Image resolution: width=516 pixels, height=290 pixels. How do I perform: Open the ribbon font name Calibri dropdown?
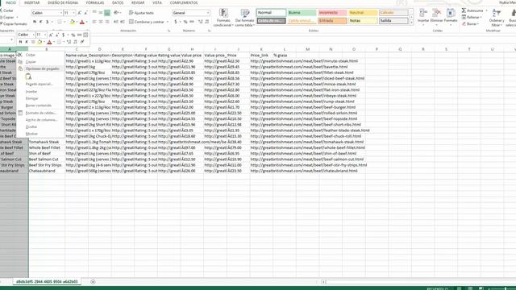(x=61, y=13)
